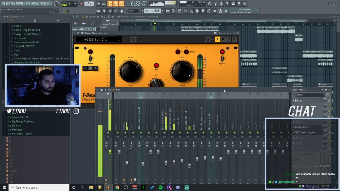The width and height of the screenshot is (340, 191).
Task: Click the copy A/B settings icon
Action: click(x=208, y=40)
